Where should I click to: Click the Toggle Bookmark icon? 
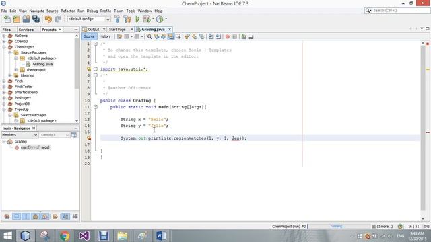click(202, 36)
